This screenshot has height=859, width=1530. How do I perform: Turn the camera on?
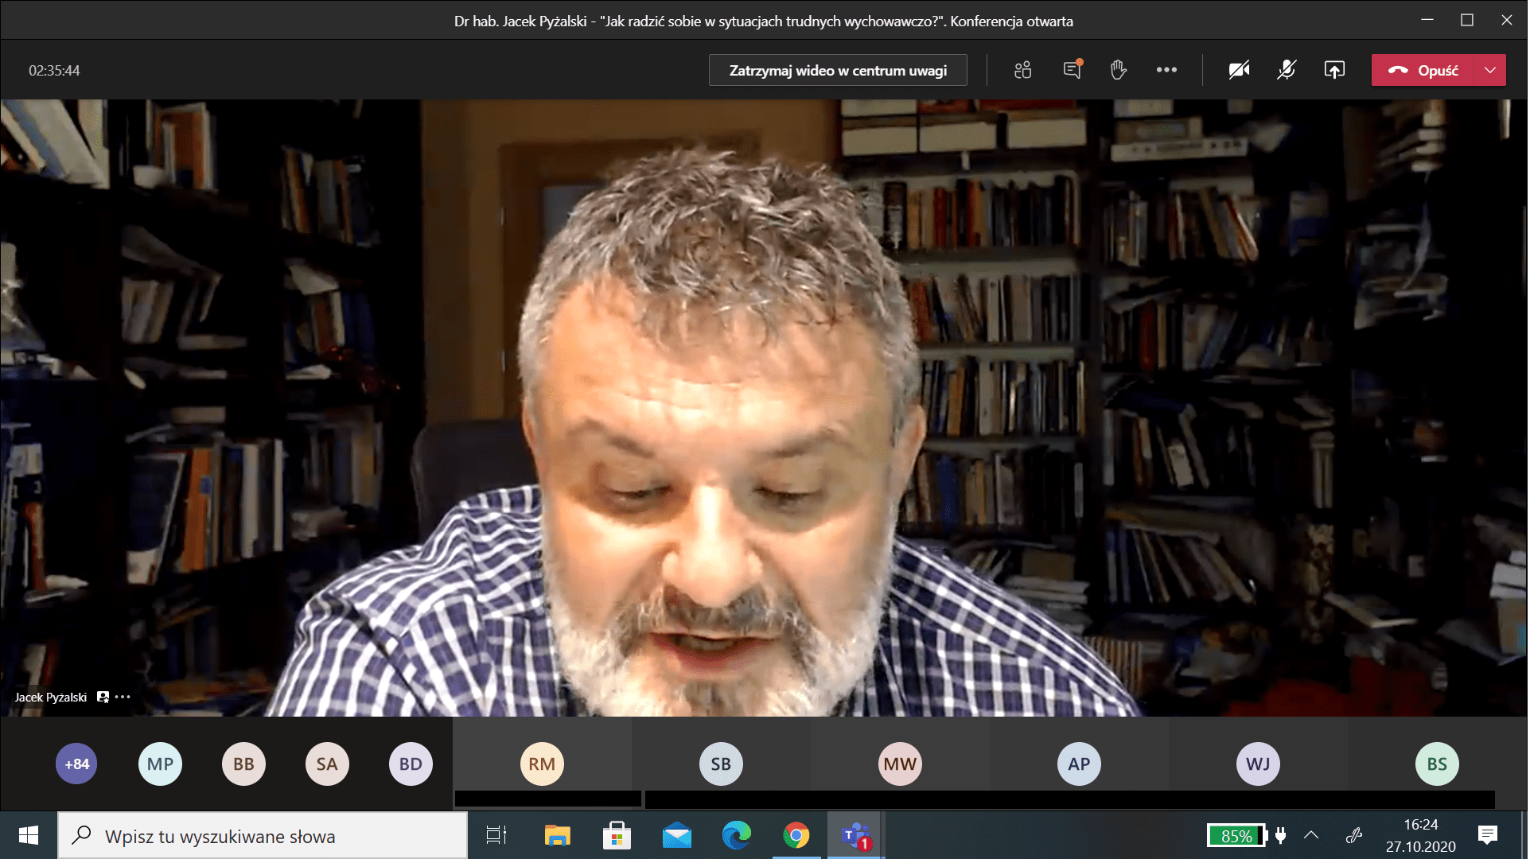pyautogui.click(x=1239, y=70)
